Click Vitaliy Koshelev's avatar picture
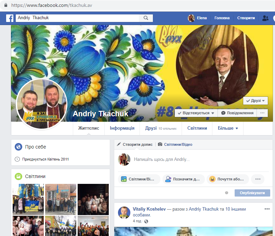 tap(124, 213)
